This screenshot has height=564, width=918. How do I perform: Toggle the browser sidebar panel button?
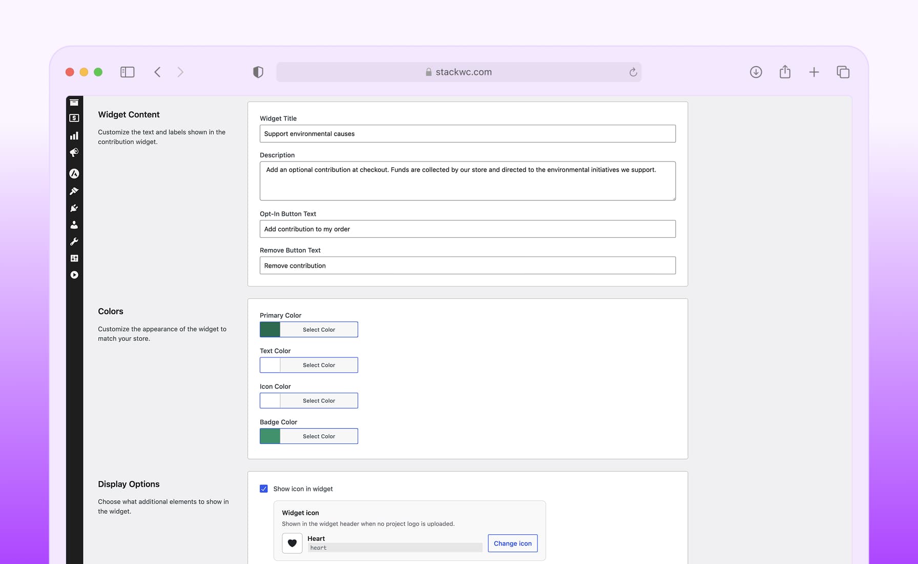128,72
